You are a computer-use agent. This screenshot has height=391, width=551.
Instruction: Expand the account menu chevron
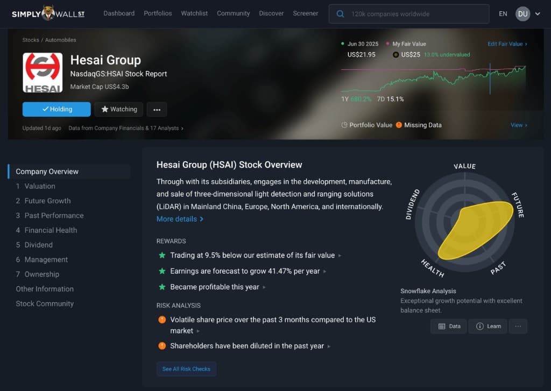click(x=538, y=14)
